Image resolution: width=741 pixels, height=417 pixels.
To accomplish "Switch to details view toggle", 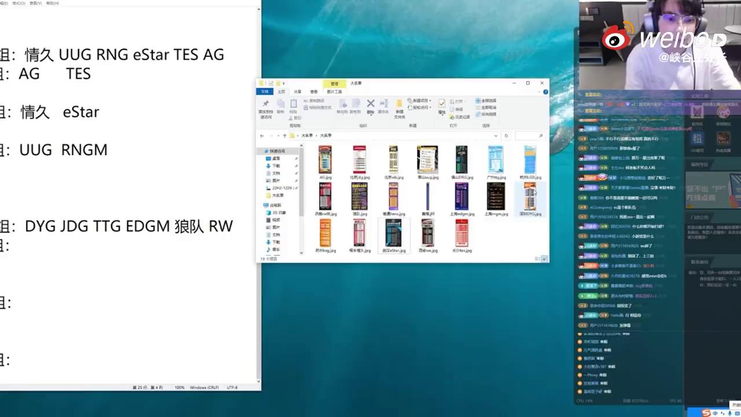I will tap(537, 258).
